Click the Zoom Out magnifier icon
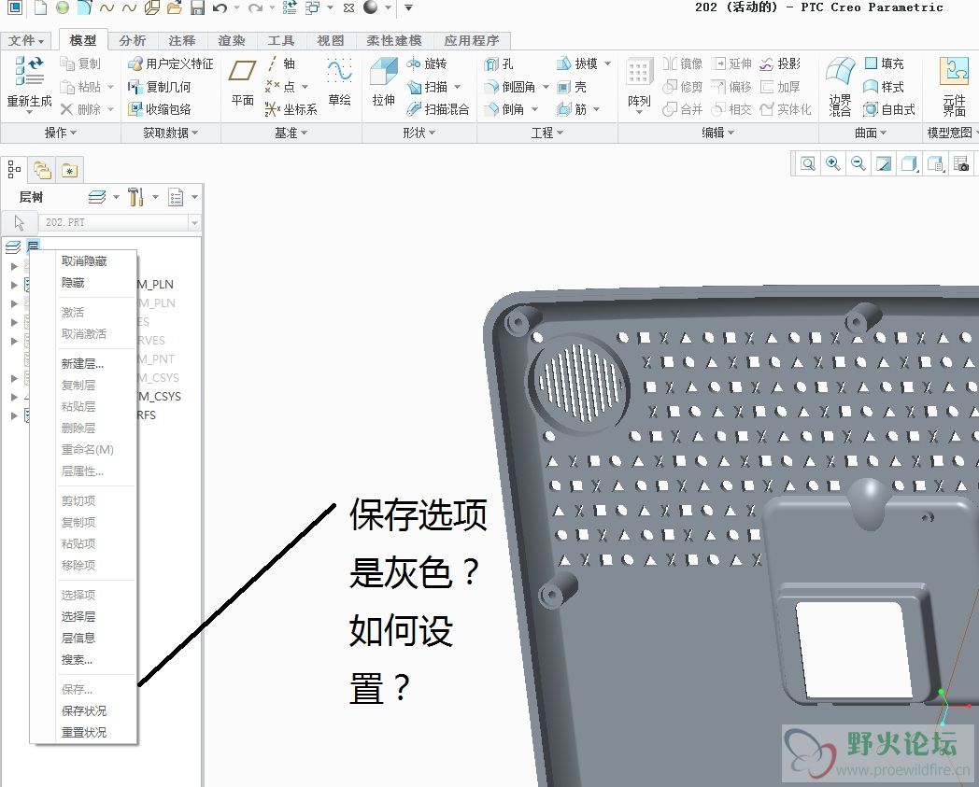This screenshot has height=787, width=979. point(858,163)
